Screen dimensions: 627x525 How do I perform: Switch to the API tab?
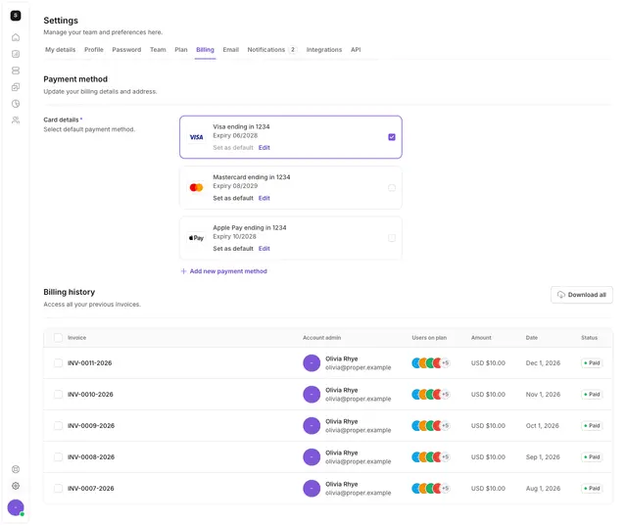pyautogui.click(x=356, y=50)
